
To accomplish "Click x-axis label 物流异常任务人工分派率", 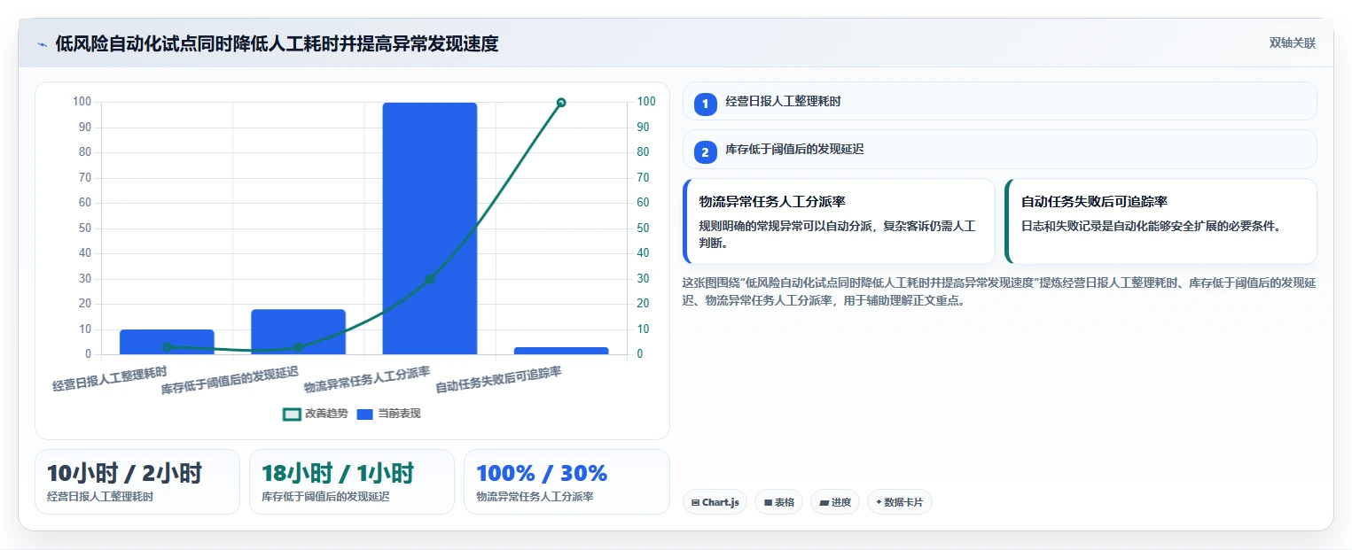I will tap(367, 380).
